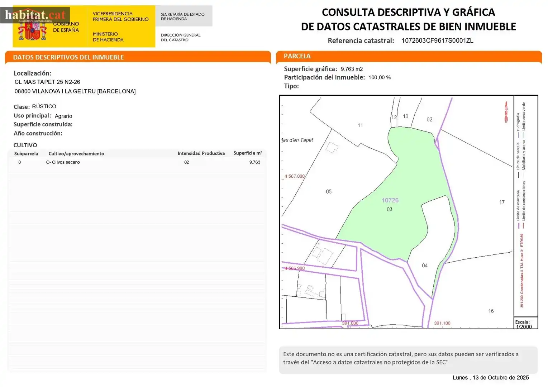
Task: Click the 'Tipo:' label under Parcela
Action: click(291, 86)
